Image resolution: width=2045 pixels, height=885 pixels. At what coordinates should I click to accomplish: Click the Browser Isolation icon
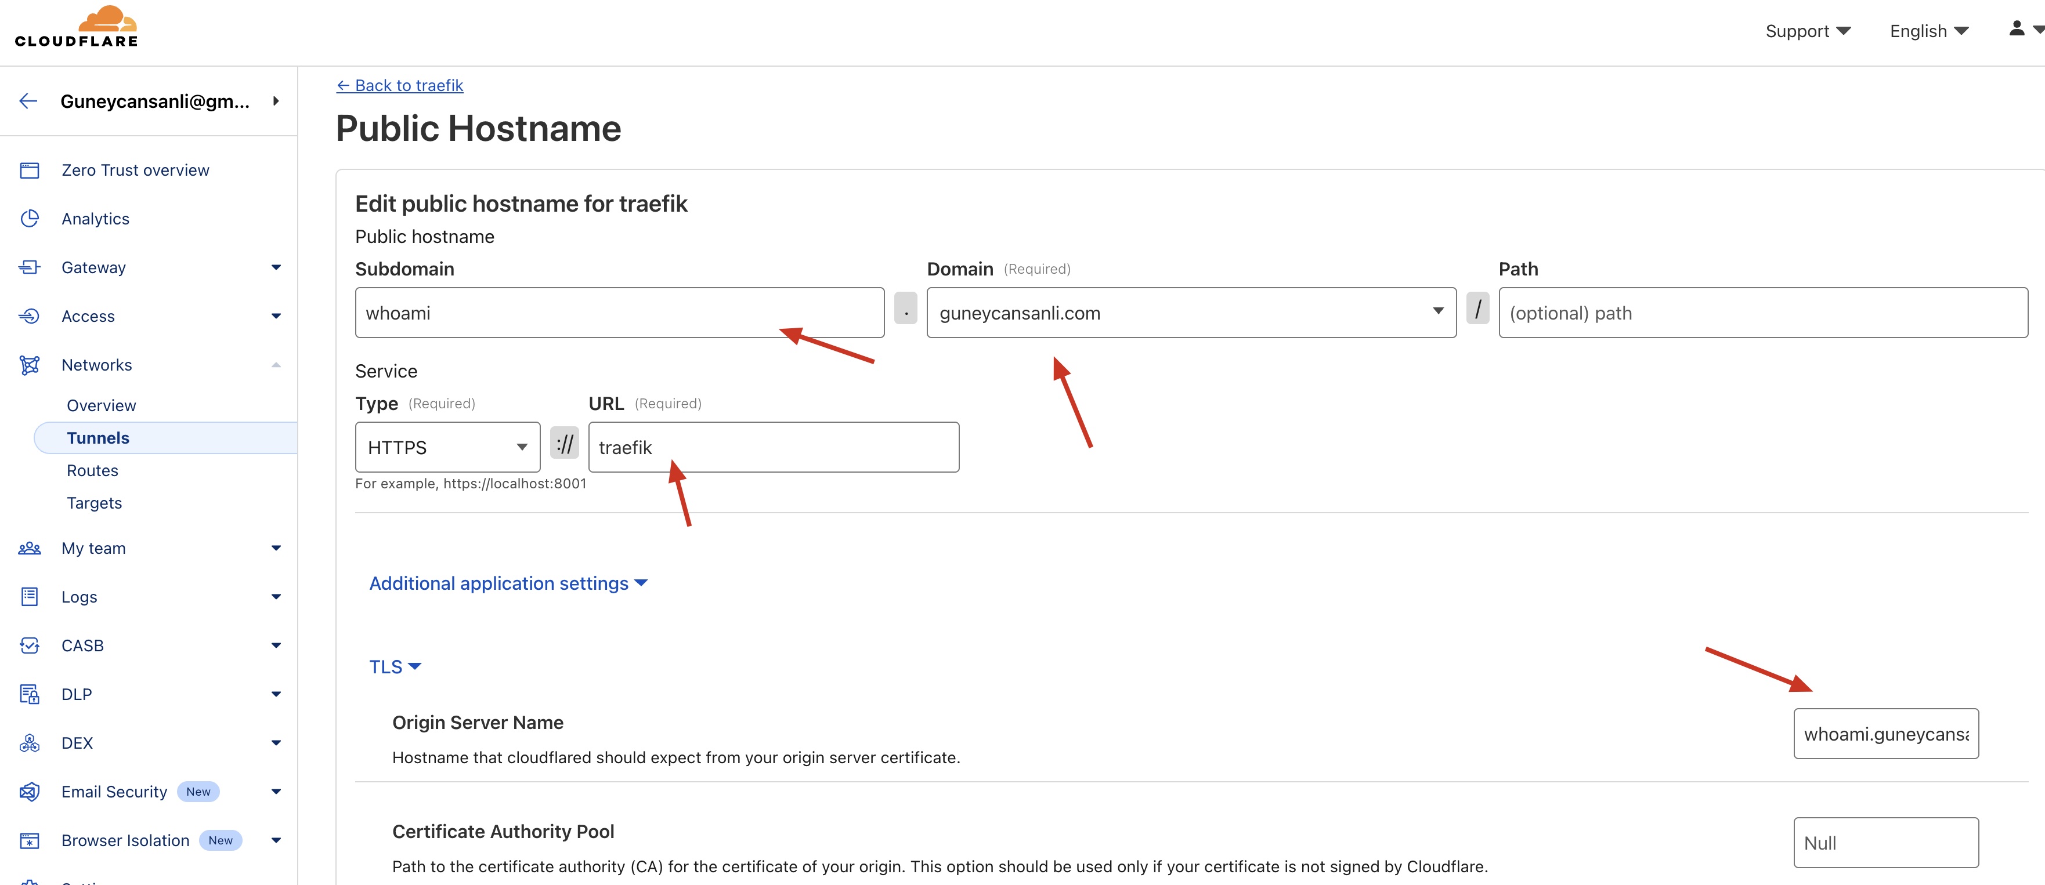[x=30, y=840]
